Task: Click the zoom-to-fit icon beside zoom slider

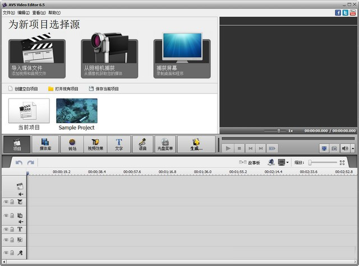Action: 342,162
